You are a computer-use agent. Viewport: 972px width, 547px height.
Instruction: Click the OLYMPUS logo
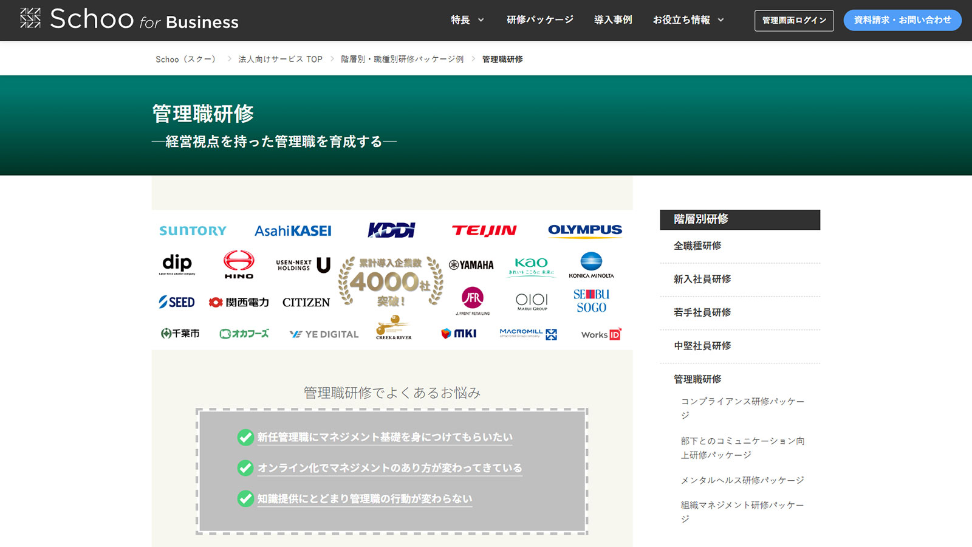pos(585,230)
